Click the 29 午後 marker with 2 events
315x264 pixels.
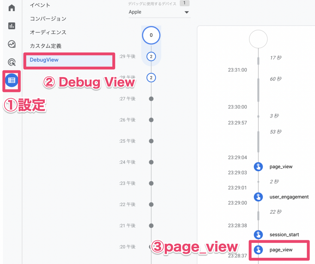click(151, 56)
